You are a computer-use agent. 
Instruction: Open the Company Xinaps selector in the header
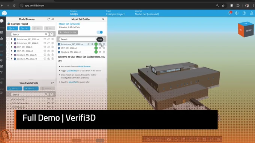point(74,13)
